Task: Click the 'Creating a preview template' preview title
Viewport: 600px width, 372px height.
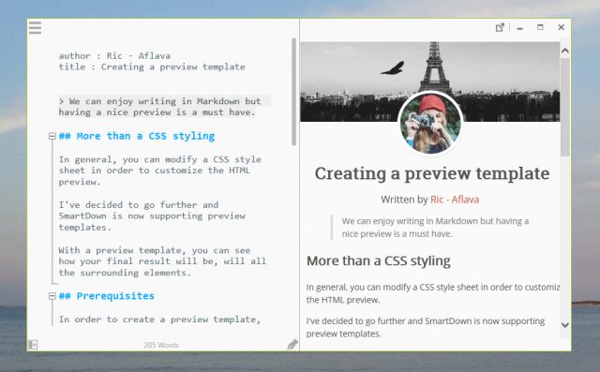Action: (432, 174)
